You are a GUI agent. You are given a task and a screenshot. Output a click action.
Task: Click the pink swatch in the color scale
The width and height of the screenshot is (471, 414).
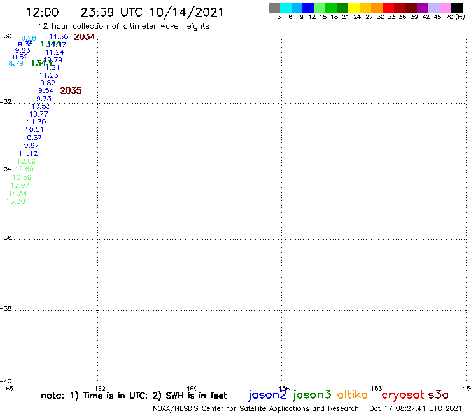445,8
